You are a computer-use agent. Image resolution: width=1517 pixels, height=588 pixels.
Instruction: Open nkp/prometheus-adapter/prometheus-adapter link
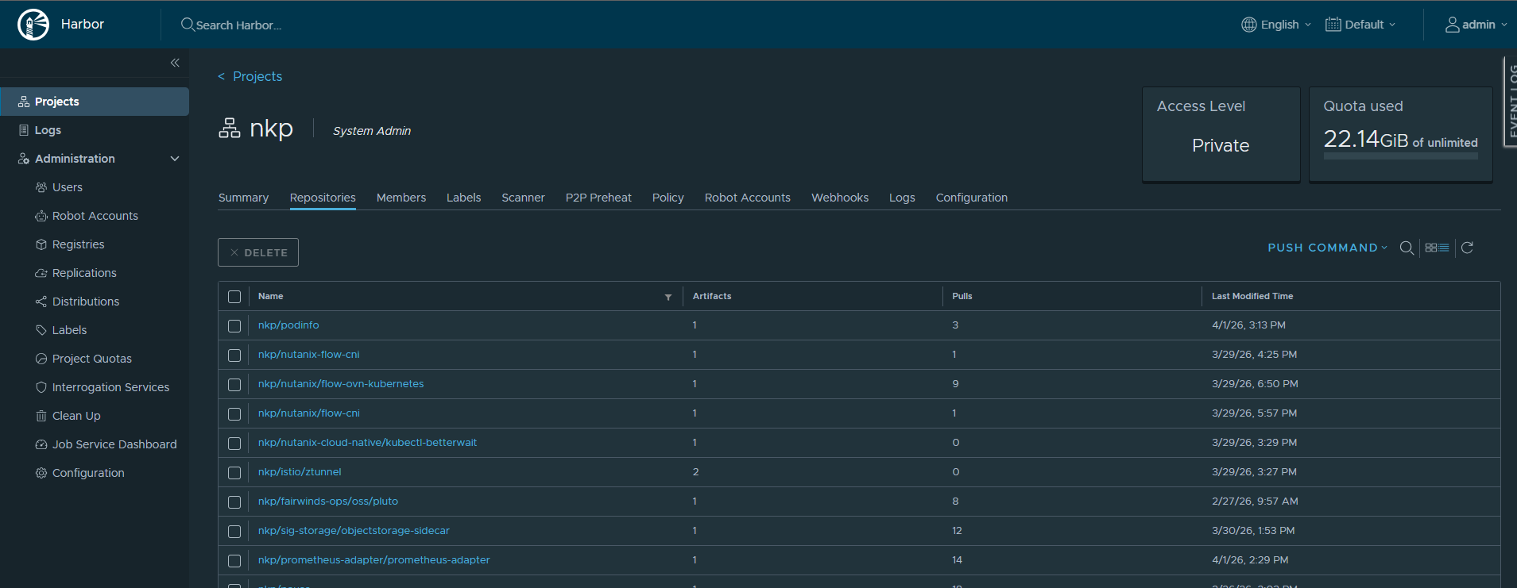click(x=374, y=560)
